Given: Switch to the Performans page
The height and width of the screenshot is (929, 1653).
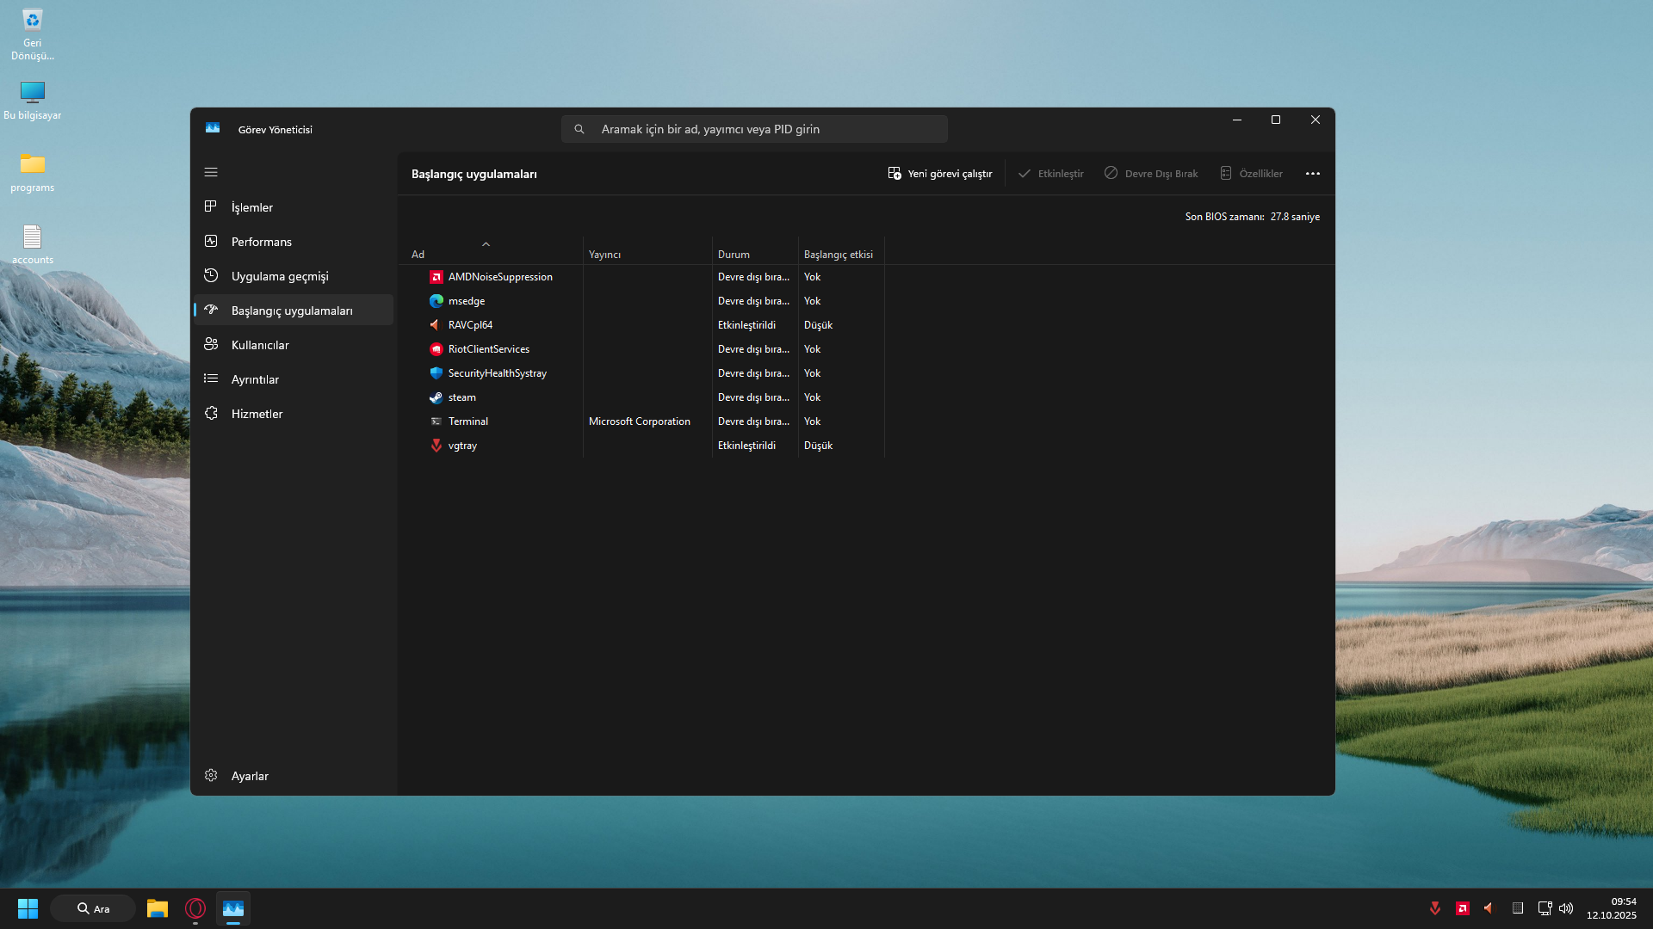Looking at the screenshot, I should [261, 242].
